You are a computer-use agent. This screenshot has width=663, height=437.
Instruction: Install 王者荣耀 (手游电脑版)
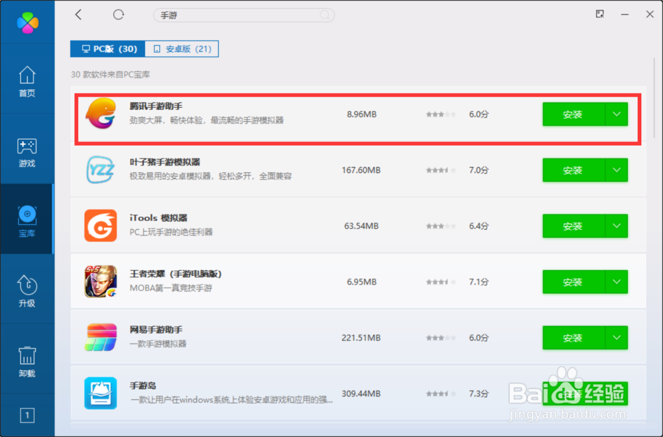pyautogui.click(x=573, y=281)
